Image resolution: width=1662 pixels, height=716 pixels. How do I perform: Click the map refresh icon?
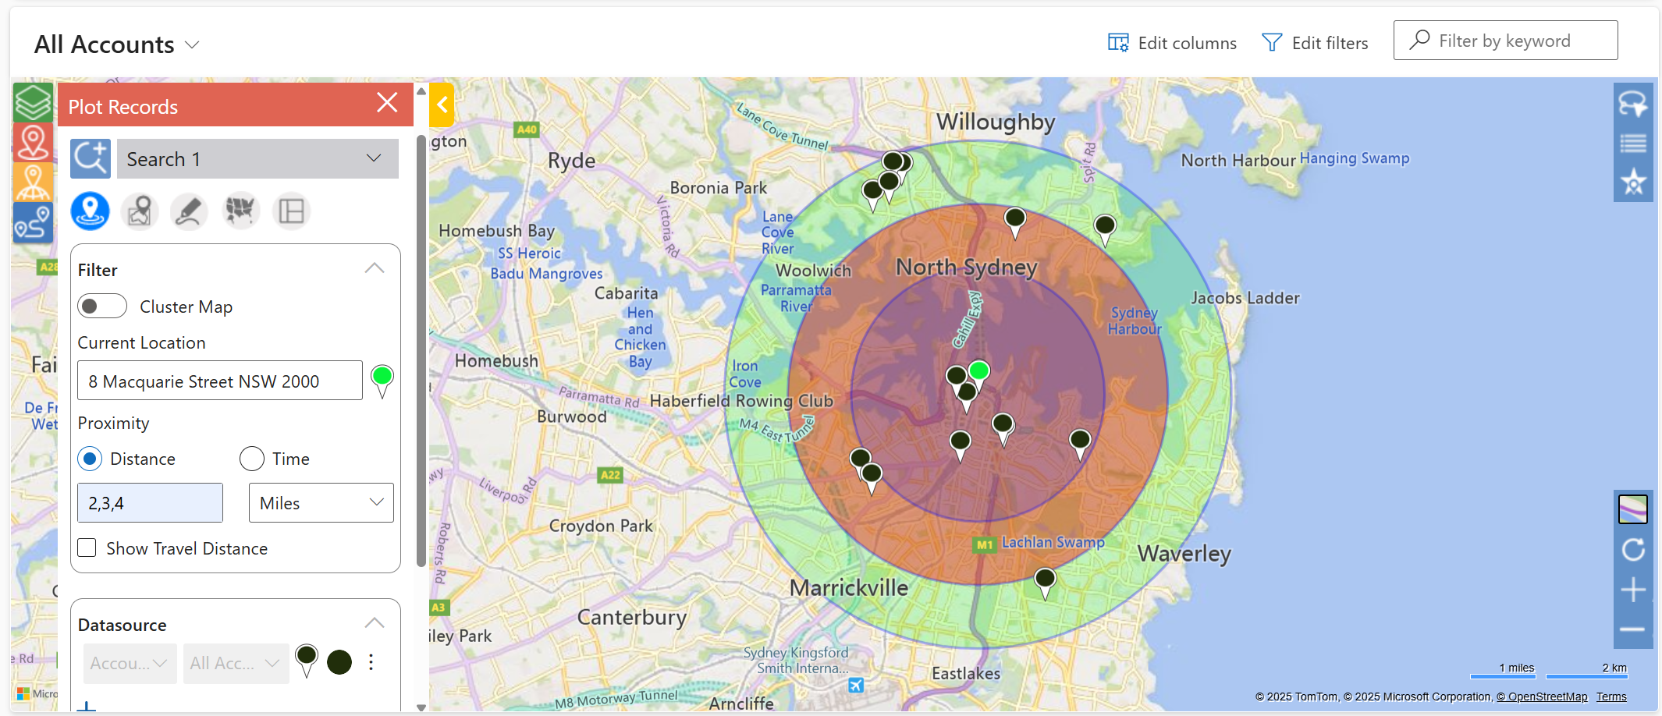(x=1632, y=550)
